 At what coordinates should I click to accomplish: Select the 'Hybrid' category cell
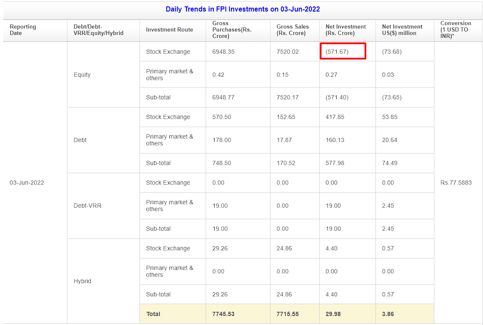[x=82, y=281]
